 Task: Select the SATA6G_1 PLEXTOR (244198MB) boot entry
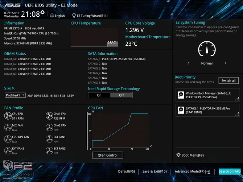click(x=208, y=110)
